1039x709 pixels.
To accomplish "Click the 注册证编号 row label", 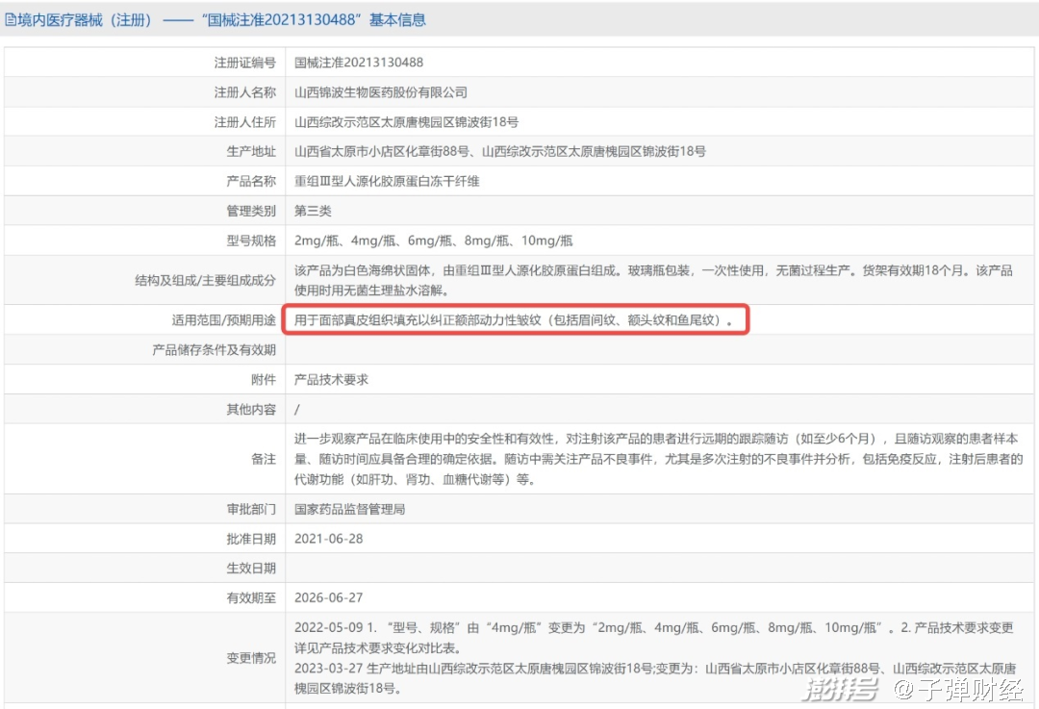I will point(244,63).
